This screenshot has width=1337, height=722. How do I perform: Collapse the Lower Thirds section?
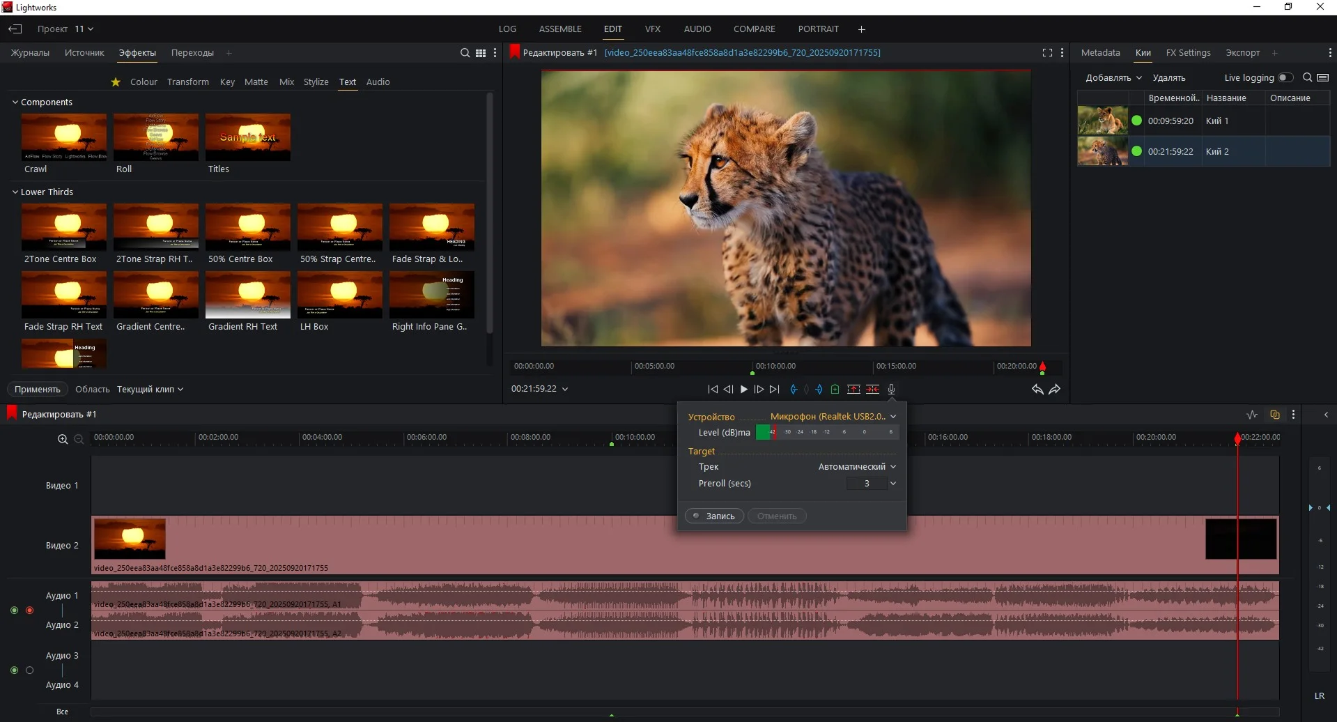[x=15, y=192]
